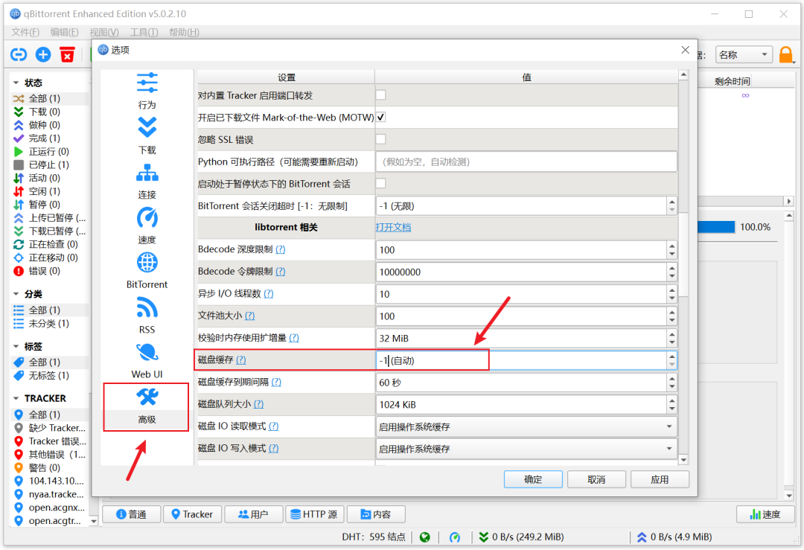804x550 pixels.
Task: Open the 下载 settings page icon
Action: pos(147,127)
